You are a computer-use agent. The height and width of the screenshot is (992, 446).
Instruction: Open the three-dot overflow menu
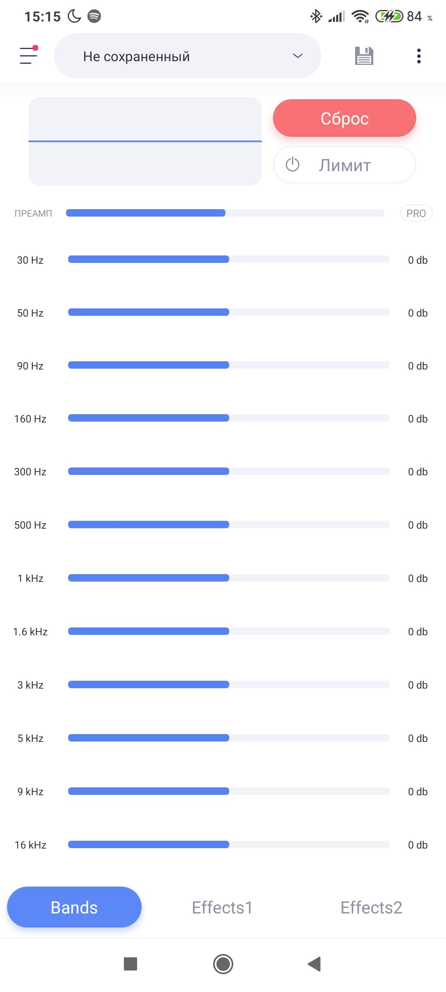click(419, 56)
